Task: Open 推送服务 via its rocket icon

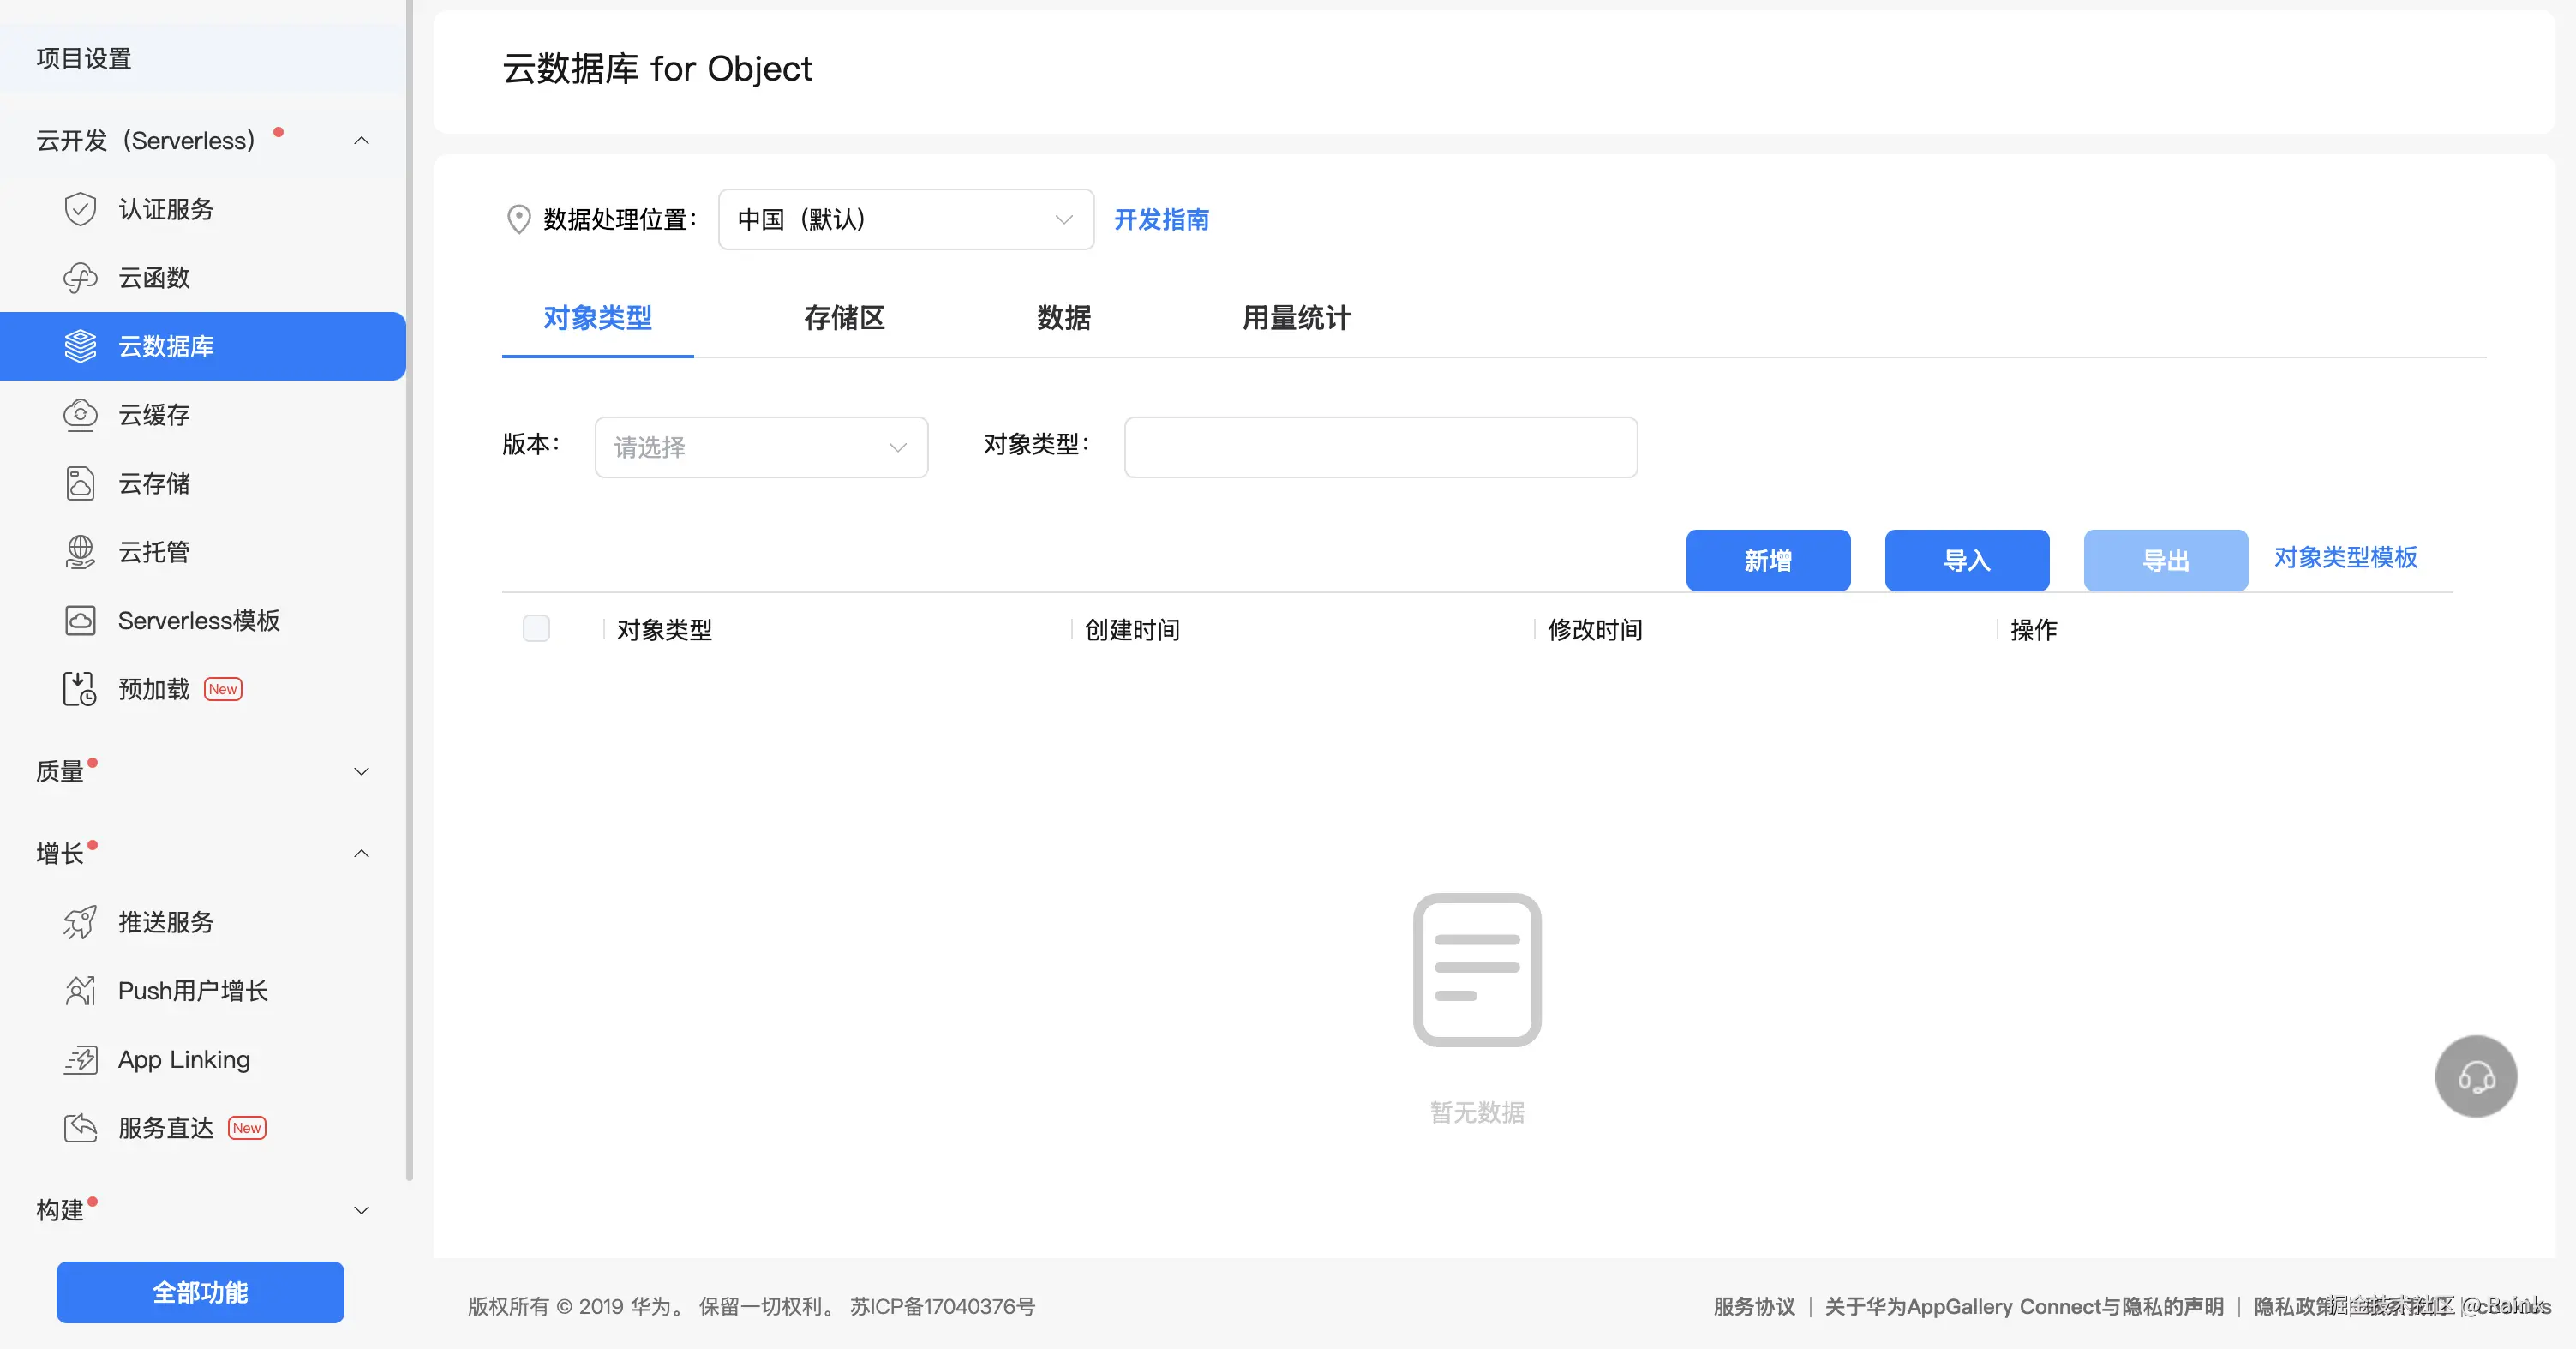Action: (x=80, y=922)
